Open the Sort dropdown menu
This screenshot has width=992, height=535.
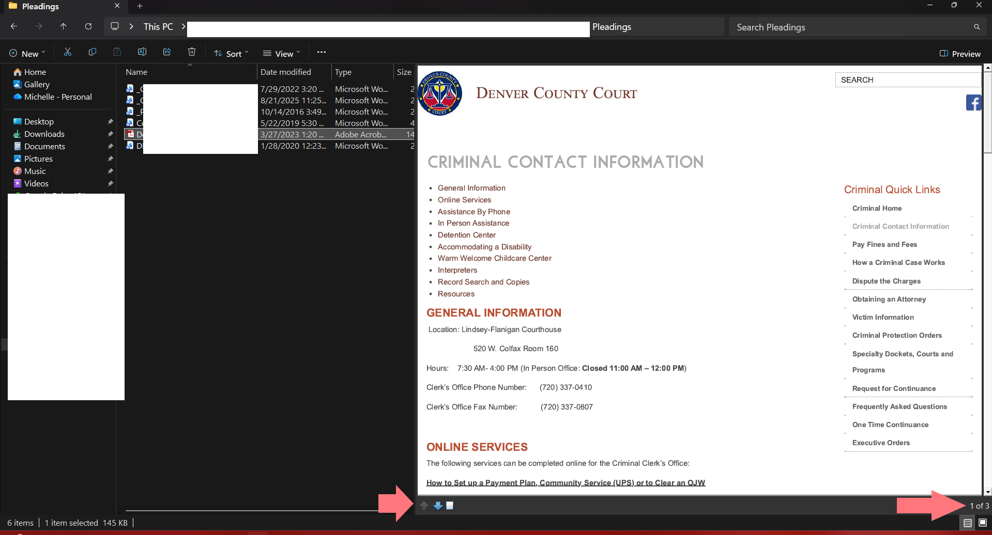(x=231, y=54)
